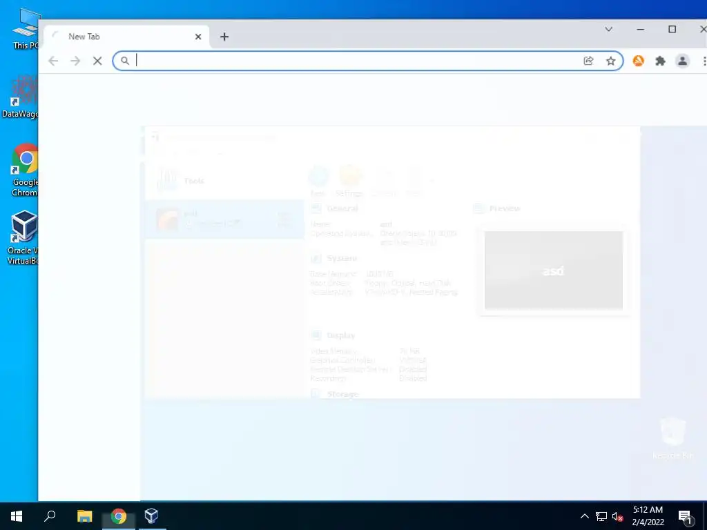Screen dimensions: 707x530
Task: Show hidden system tray icons
Action: point(584,516)
